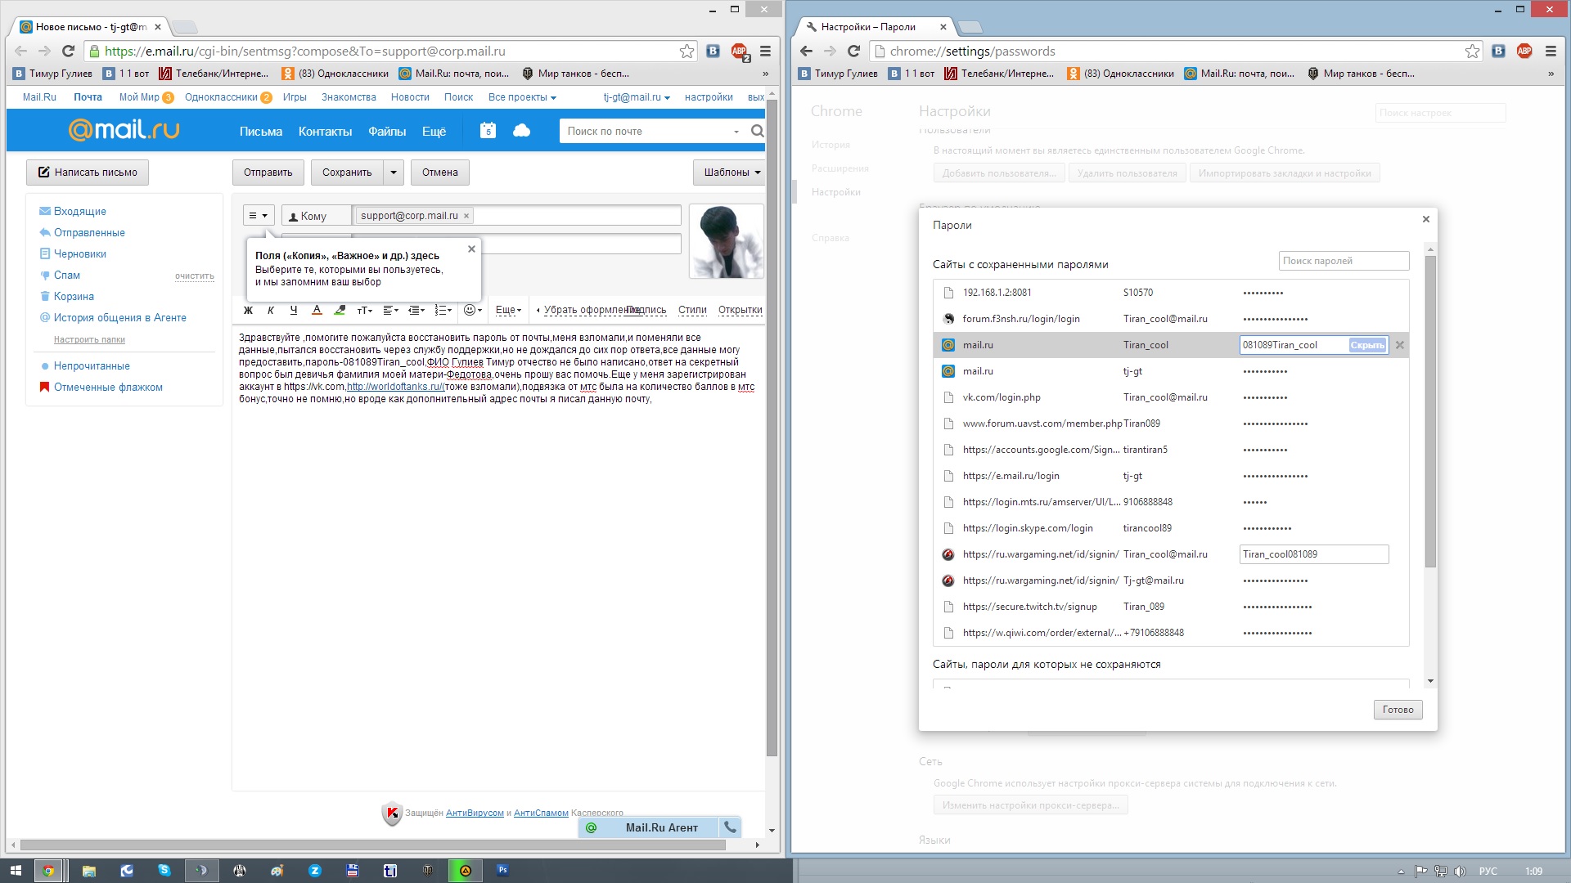Open 'Все проекты' dropdown in top navigation
The image size is (1571, 883).
(x=522, y=97)
